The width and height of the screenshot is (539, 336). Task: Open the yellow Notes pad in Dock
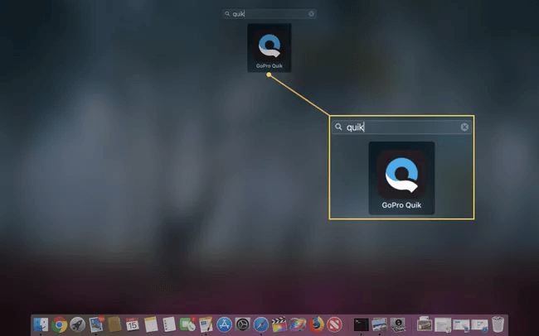coord(151,324)
